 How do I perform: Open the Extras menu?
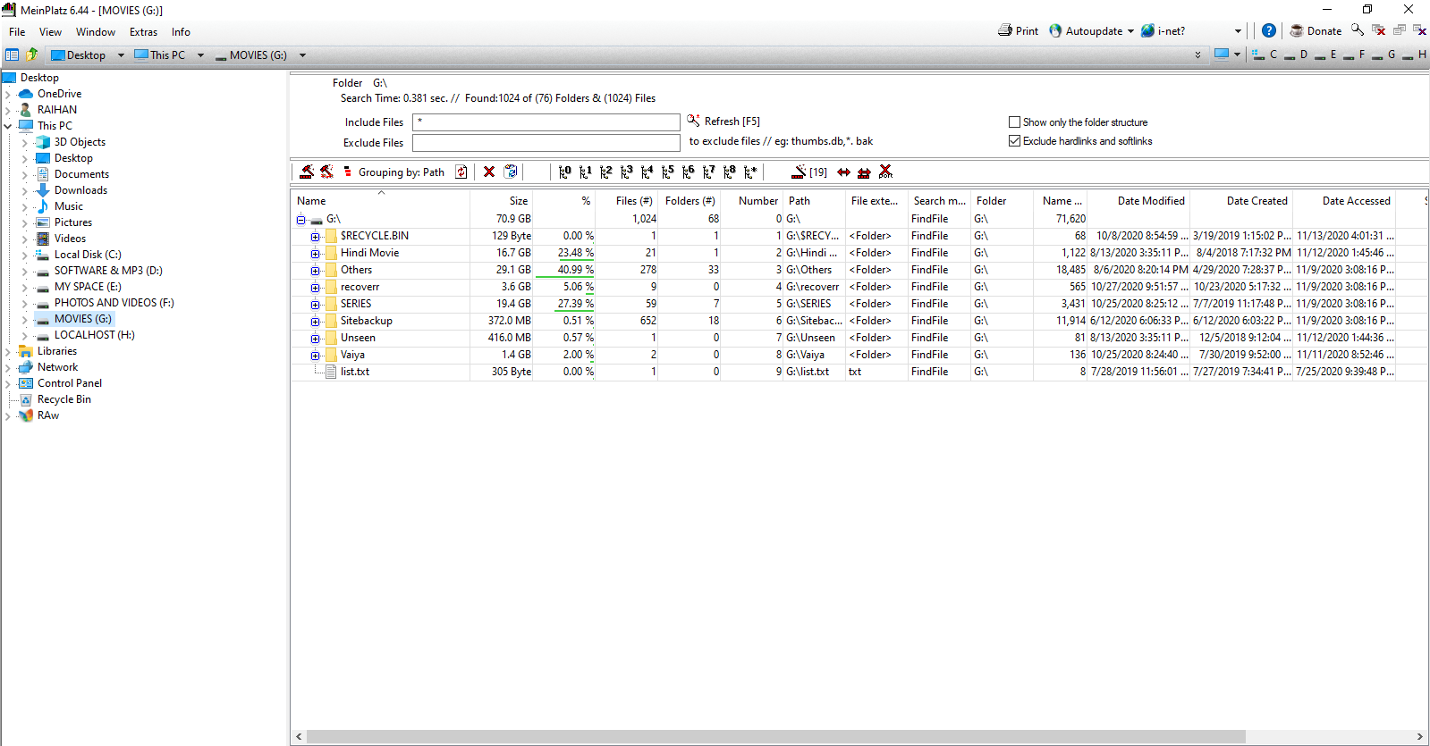coord(143,32)
